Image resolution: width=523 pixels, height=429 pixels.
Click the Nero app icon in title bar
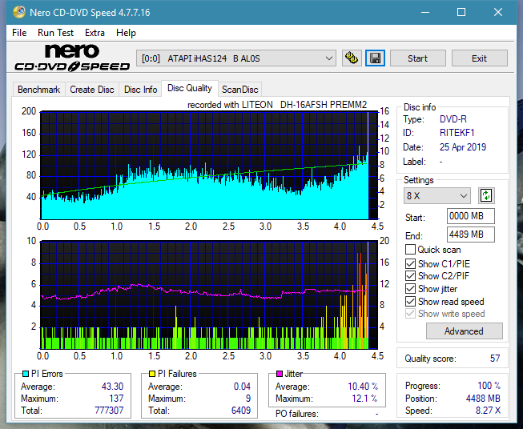[19, 12]
